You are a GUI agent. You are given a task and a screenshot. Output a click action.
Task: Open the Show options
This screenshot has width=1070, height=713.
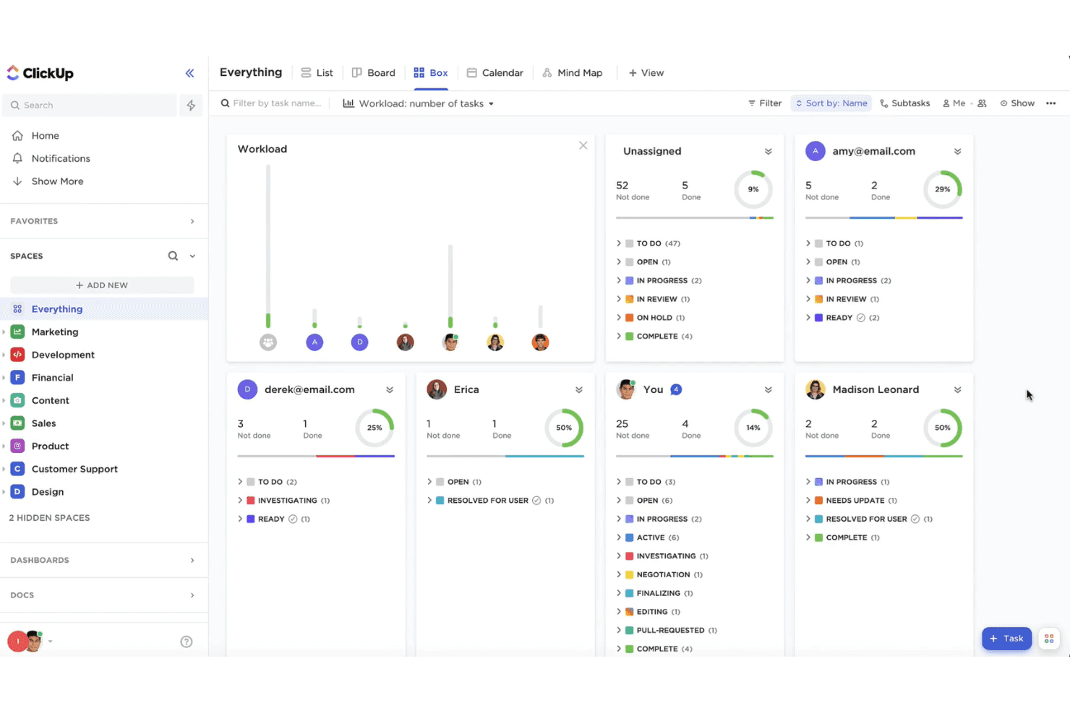click(1017, 103)
